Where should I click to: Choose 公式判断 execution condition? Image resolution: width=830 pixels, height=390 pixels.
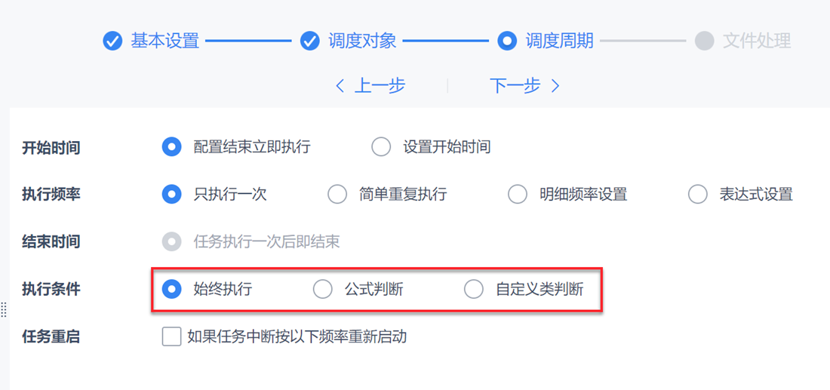pos(323,289)
